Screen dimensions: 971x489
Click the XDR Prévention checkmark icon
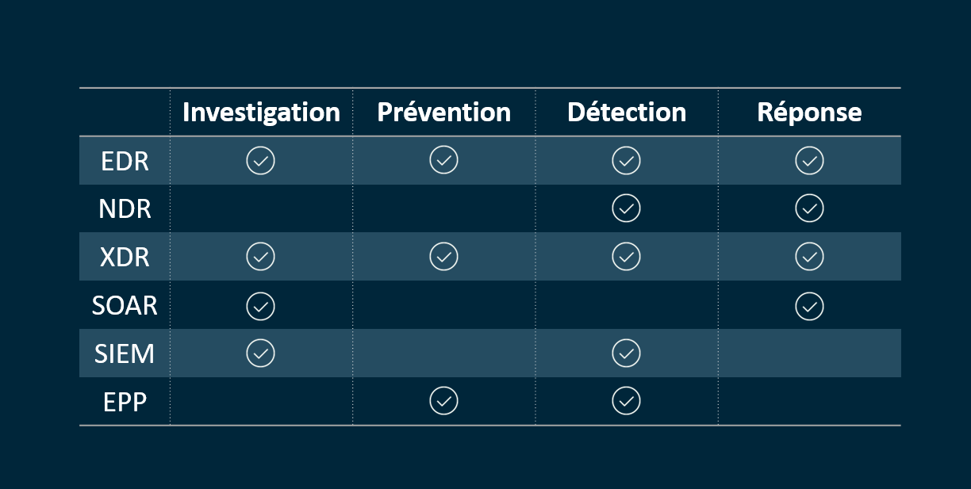point(443,257)
